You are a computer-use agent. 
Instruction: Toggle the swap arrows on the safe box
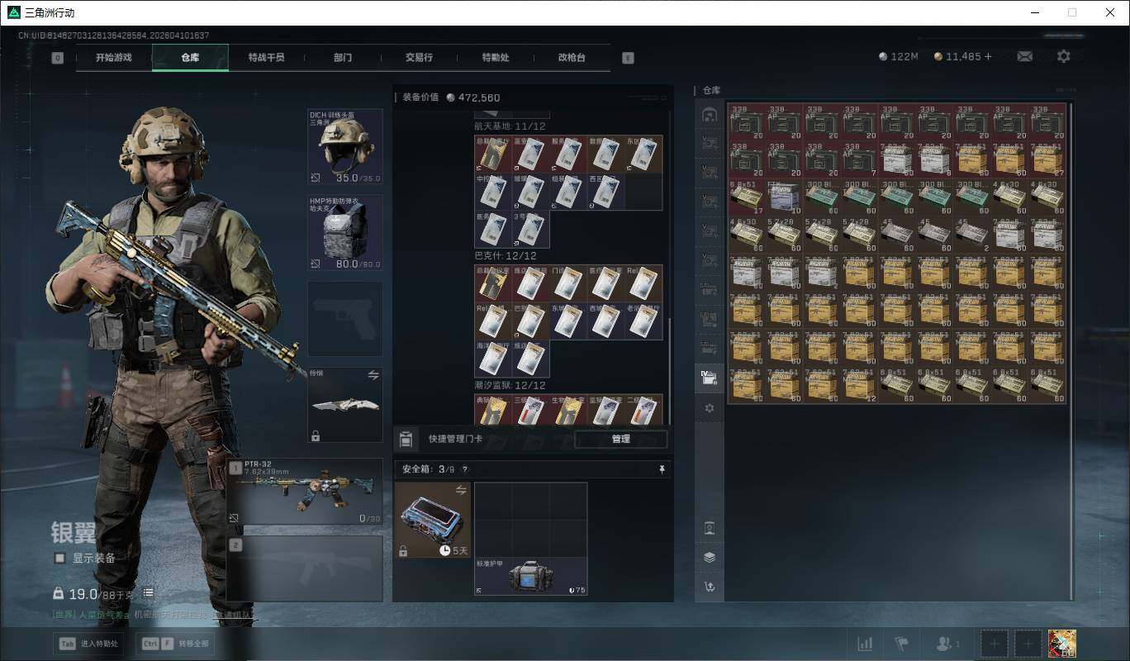tap(461, 490)
